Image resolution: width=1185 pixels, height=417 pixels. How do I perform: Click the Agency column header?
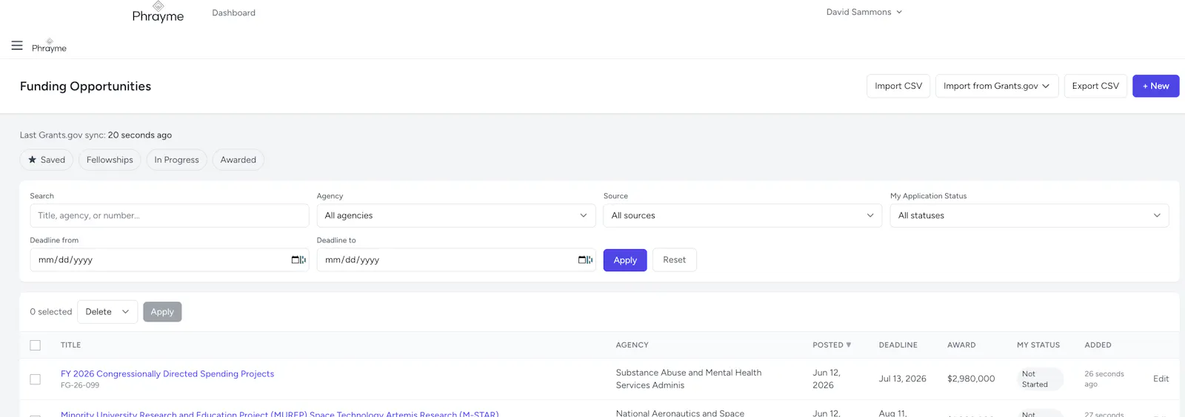632,345
